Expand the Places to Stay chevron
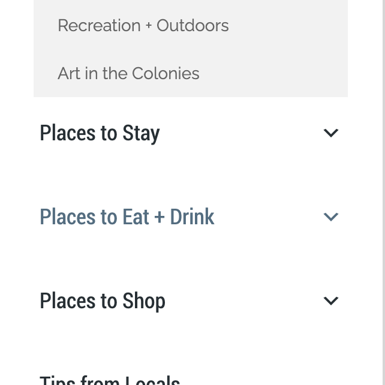The width and height of the screenshot is (385, 385). point(331,133)
